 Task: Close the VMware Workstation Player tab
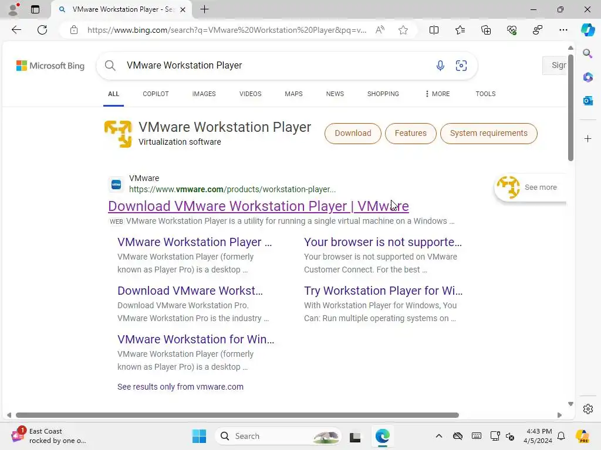click(183, 9)
